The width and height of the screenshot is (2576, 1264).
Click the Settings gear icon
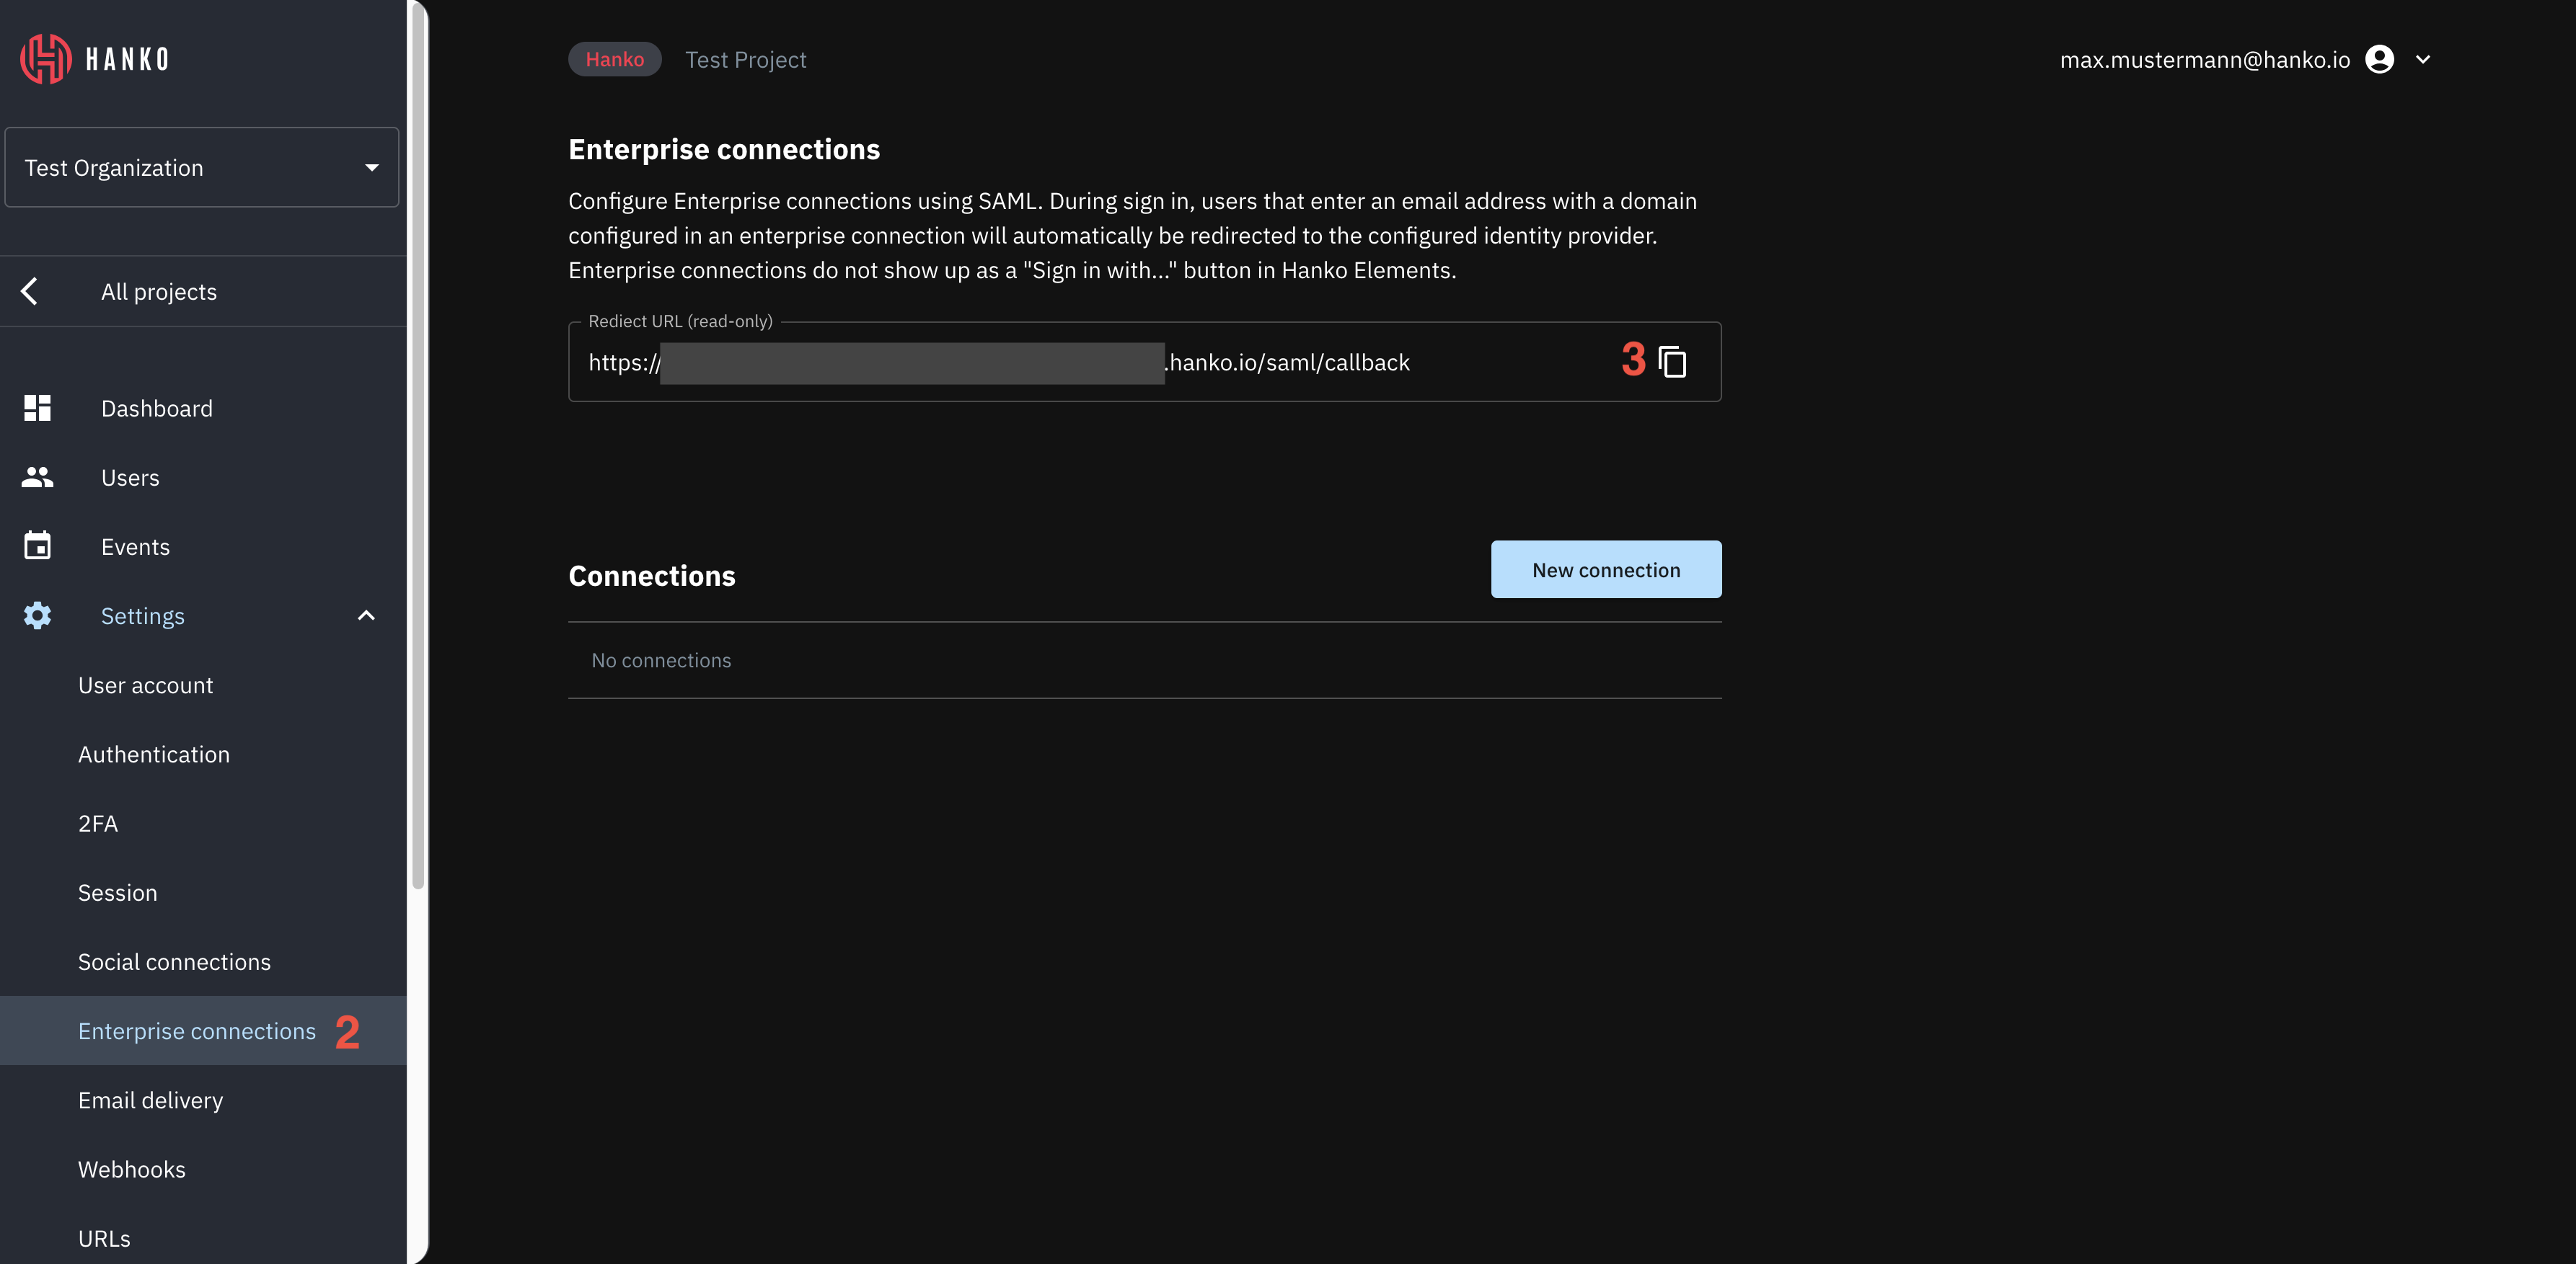[x=37, y=615]
